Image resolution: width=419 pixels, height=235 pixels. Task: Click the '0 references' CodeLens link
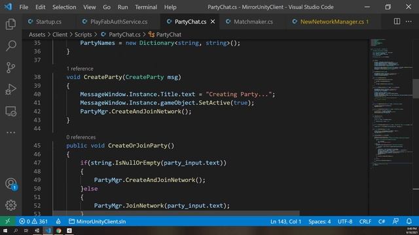[x=81, y=137]
